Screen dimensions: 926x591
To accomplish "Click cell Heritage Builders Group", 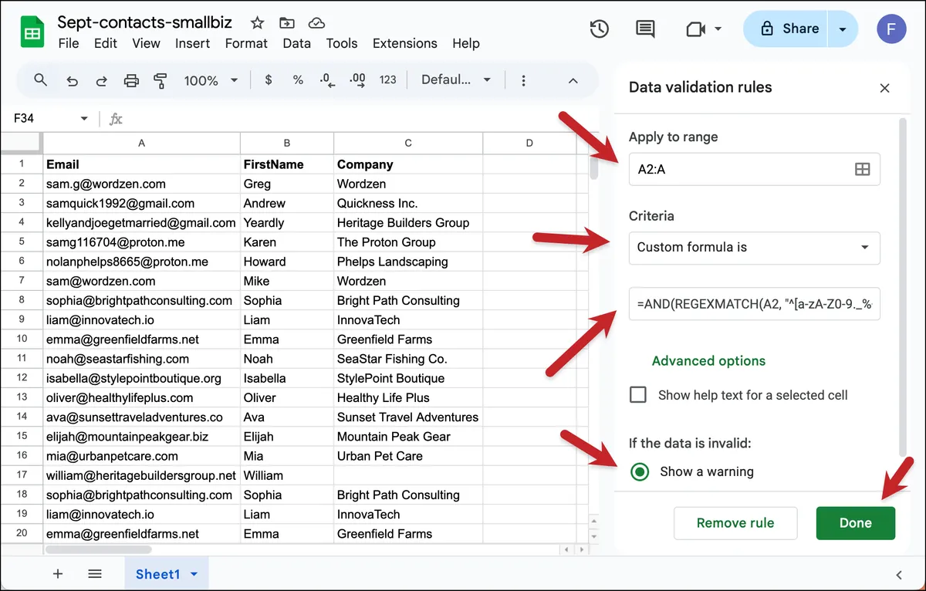I will tap(408, 223).
